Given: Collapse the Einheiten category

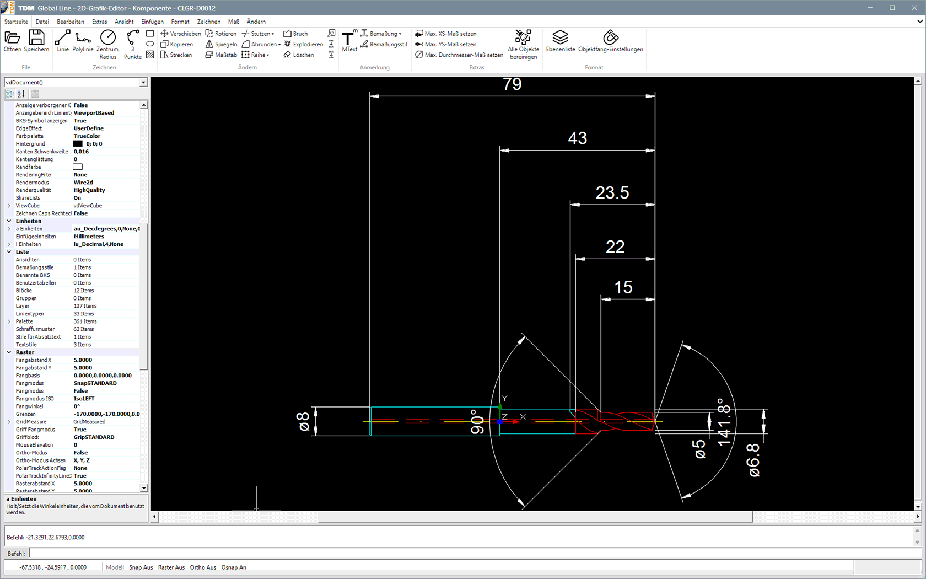Looking at the screenshot, I should click(x=9, y=221).
